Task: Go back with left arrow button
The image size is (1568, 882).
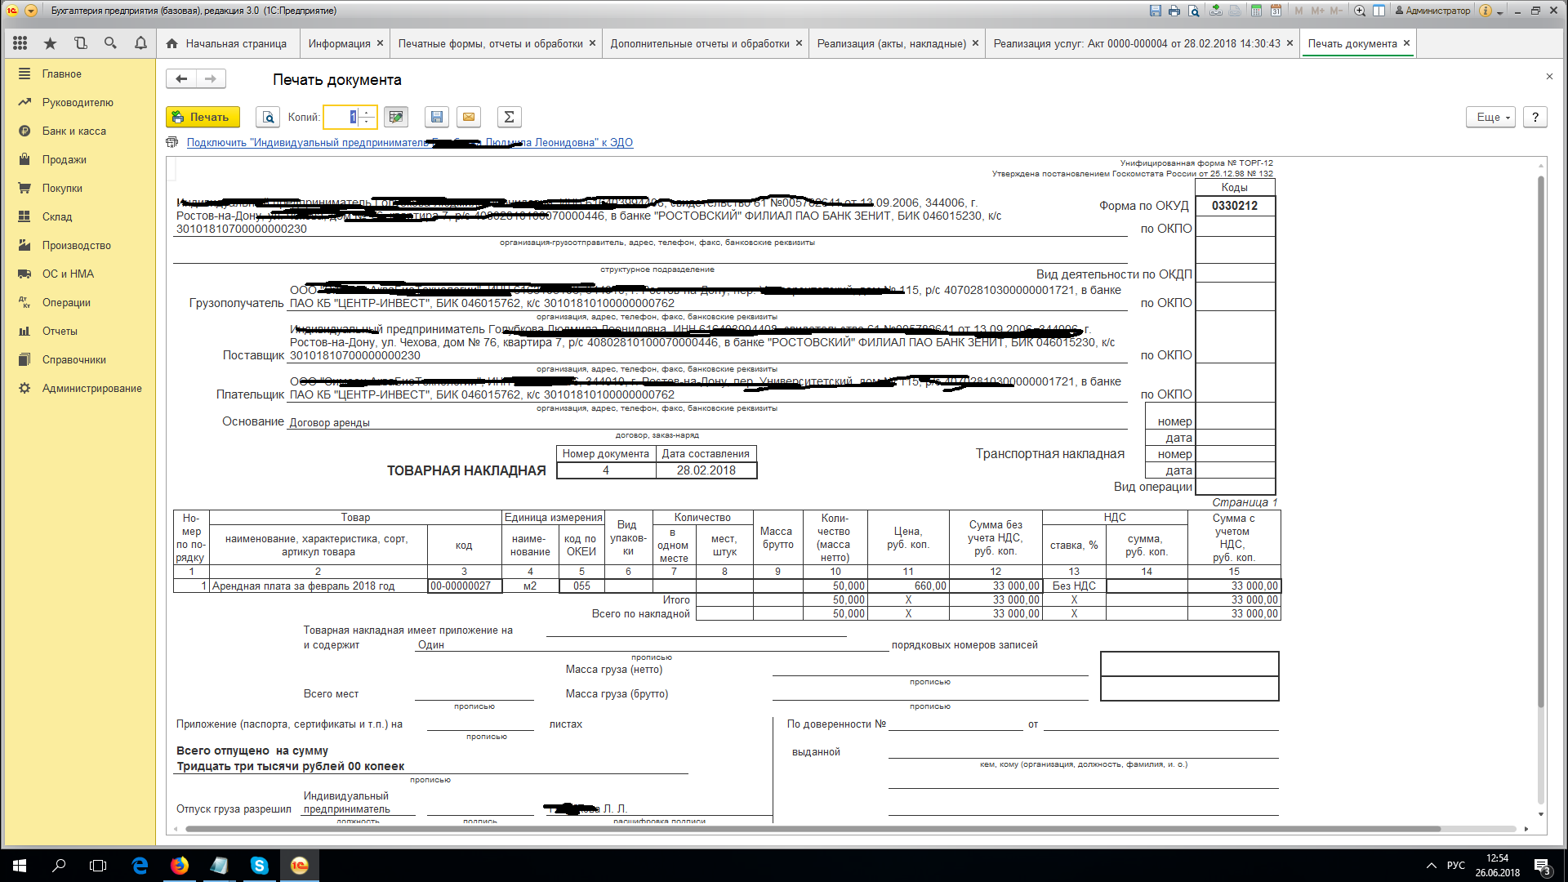Action: pos(181,78)
